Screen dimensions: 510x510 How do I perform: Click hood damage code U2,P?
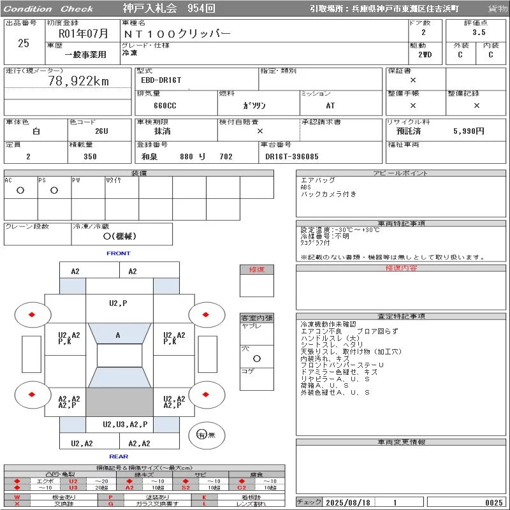(x=118, y=303)
